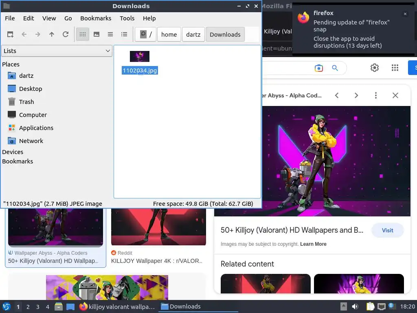Open the yellow Killjoy collage image result
417x313 pixels.
click(x=107, y=287)
